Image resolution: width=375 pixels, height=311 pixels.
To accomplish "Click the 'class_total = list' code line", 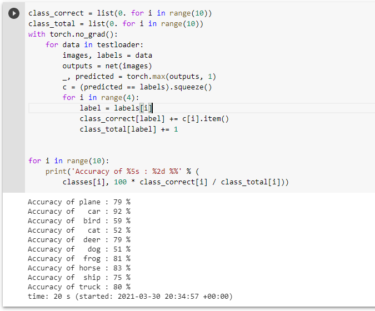I will (x=116, y=24).
